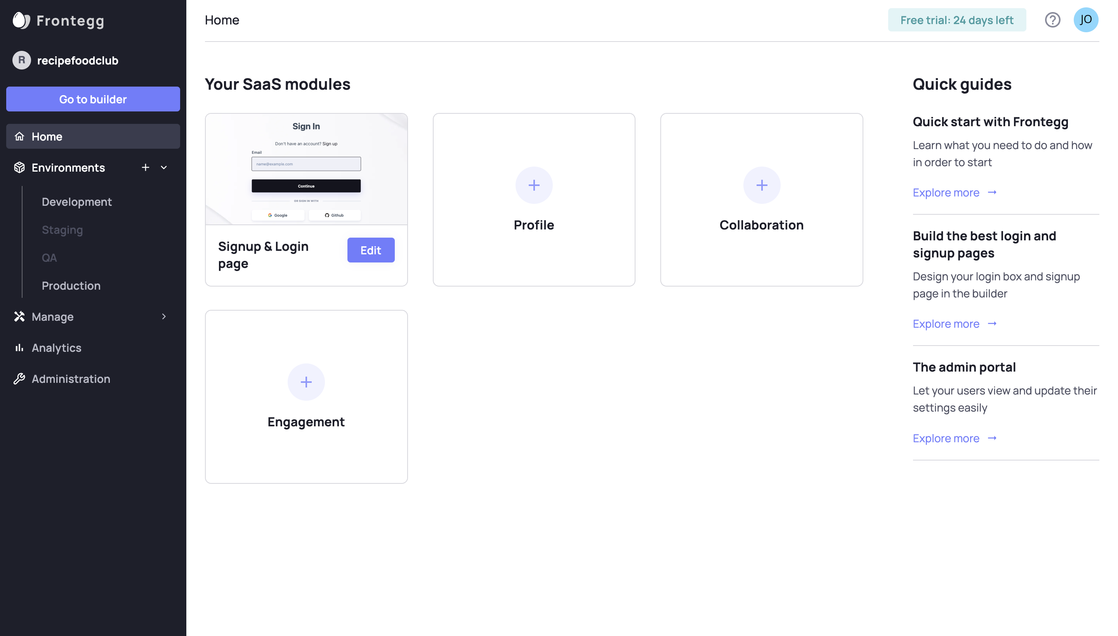Click the Go to builder button

coord(92,99)
